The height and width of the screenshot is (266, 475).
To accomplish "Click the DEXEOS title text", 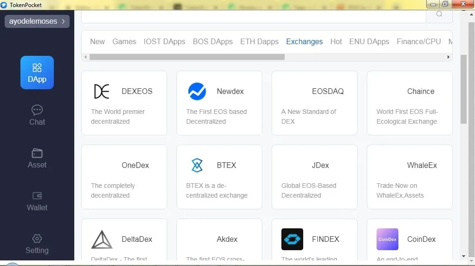I will [137, 91].
